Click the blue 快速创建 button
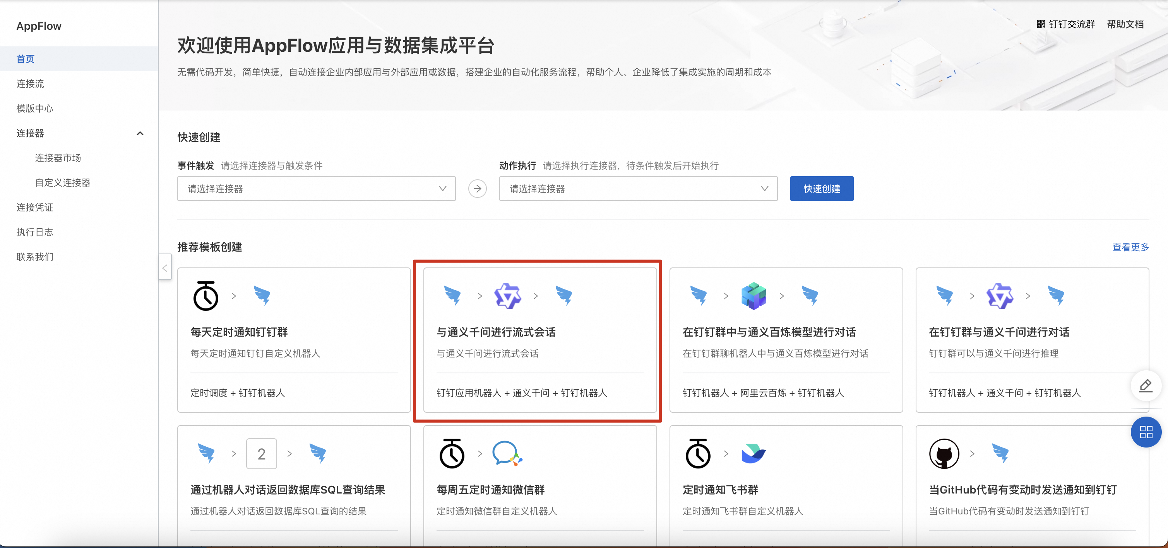1168x548 pixels. tap(821, 189)
